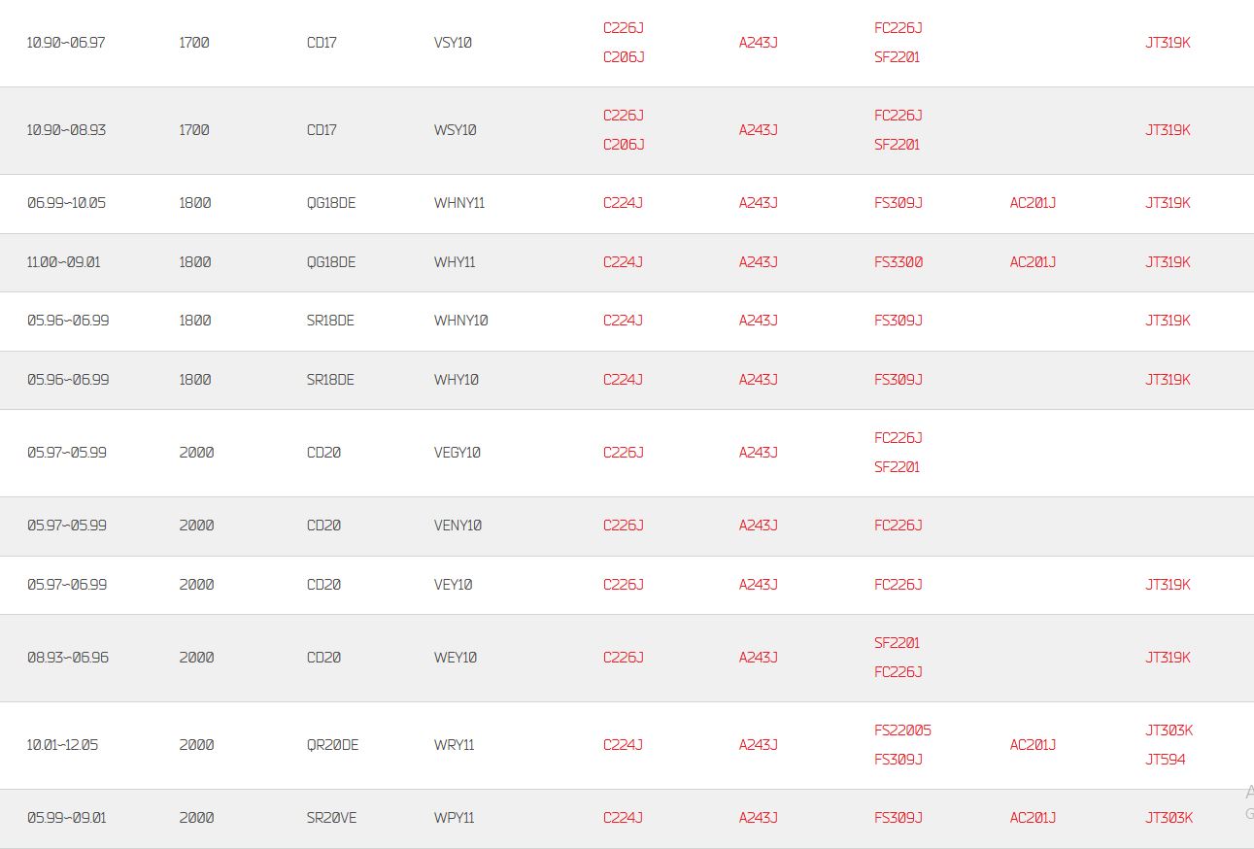Open SF2201 in the VEGY10 row

[x=897, y=467]
